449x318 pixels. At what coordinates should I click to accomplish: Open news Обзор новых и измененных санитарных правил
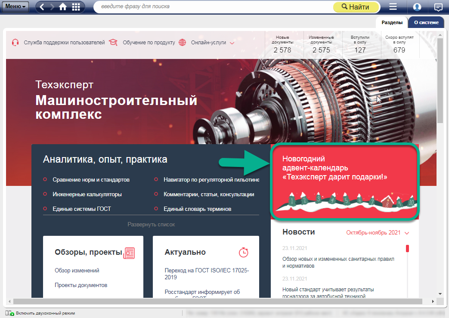(338, 262)
